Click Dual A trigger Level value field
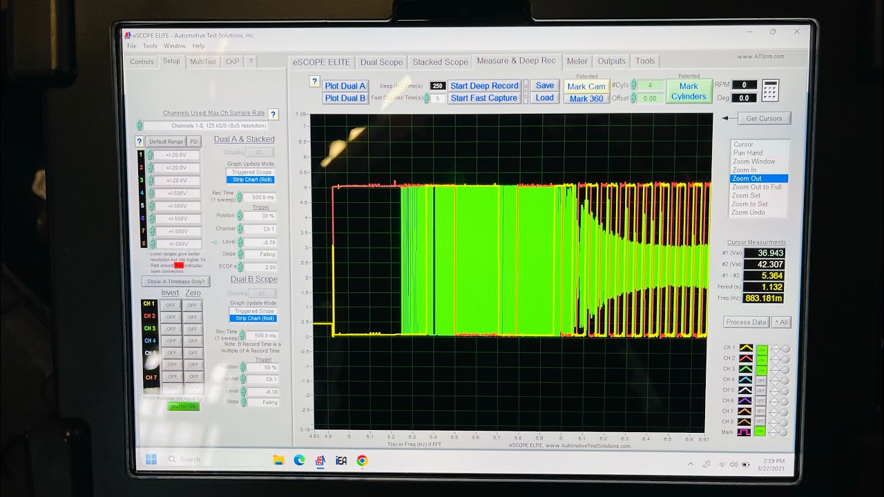Viewport: 884px width, 497px height. pos(261,242)
